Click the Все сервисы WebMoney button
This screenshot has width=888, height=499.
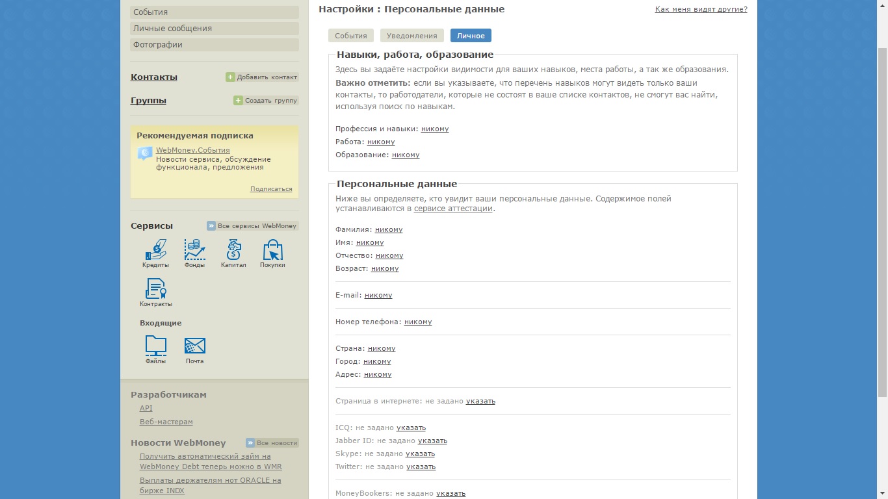coord(252,225)
